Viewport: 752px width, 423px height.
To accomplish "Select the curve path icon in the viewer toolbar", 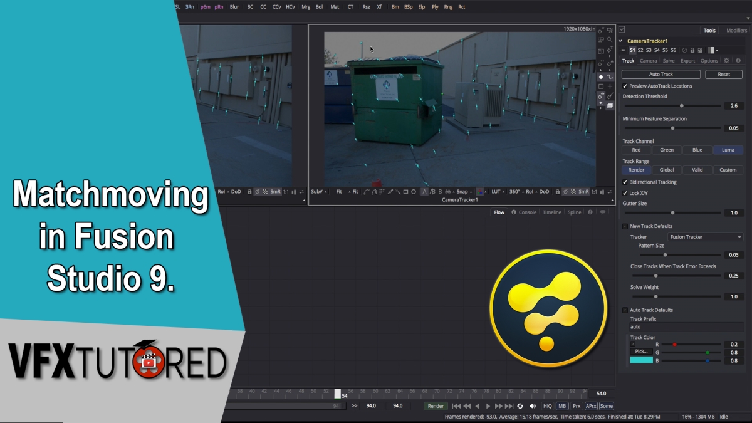I will (610, 76).
